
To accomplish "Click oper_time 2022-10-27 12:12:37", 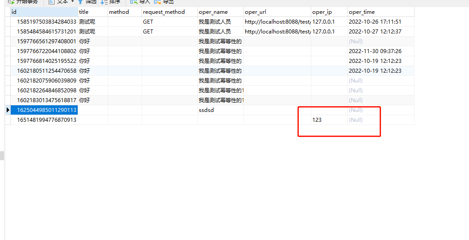I will point(381,31).
